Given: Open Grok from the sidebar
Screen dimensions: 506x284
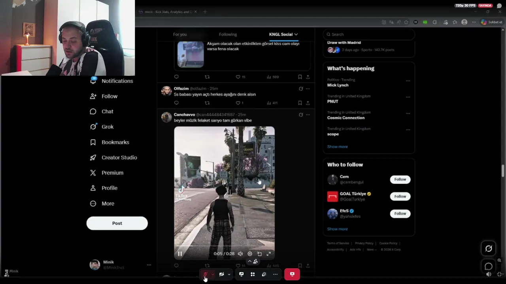Looking at the screenshot, I should (x=102, y=127).
